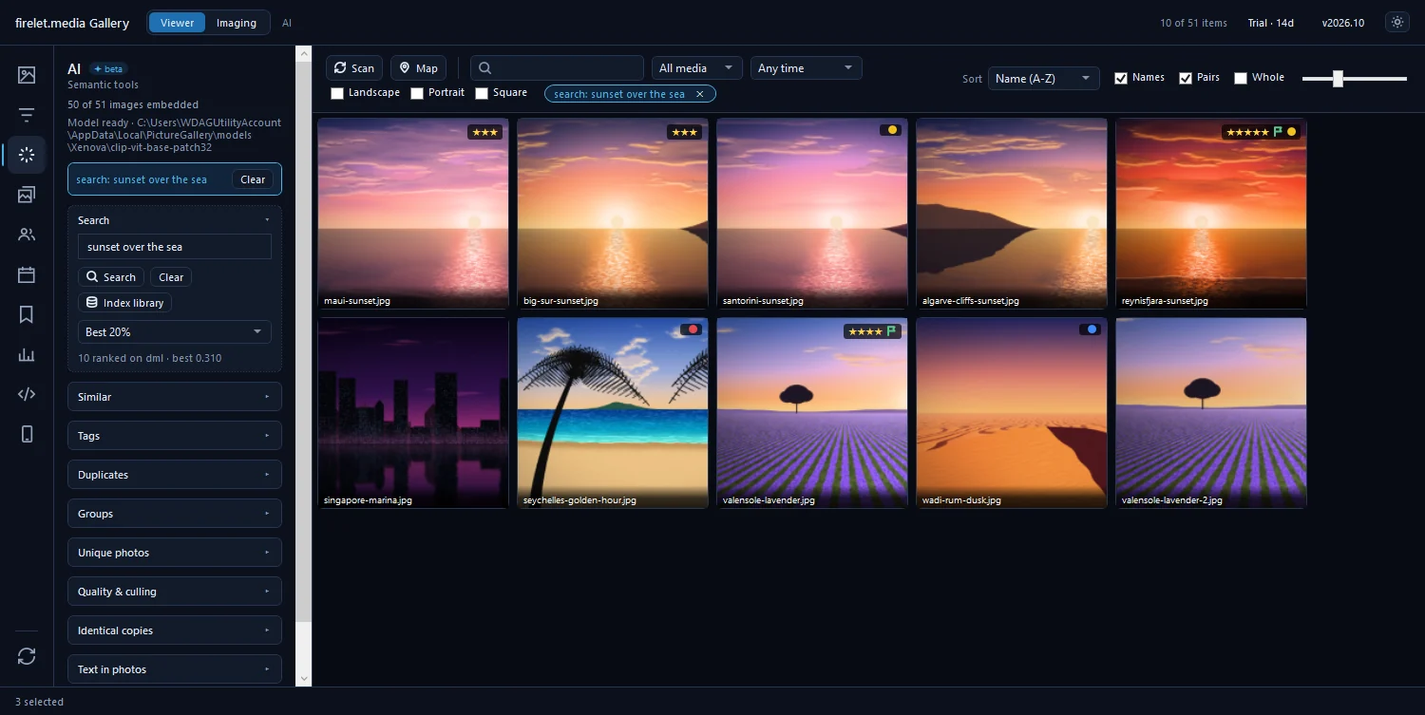This screenshot has height=715, width=1425.
Task: Collapse the Search section
Action: pyautogui.click(x=175, y=220)
